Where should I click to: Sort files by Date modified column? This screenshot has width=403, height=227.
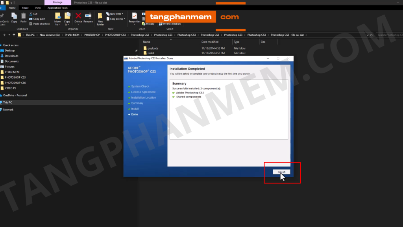209,42
